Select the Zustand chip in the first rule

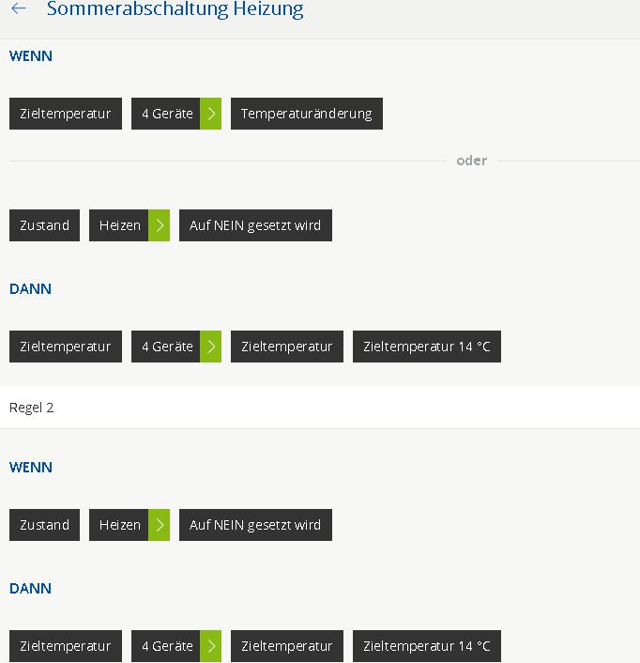click(x=44, y=225)
